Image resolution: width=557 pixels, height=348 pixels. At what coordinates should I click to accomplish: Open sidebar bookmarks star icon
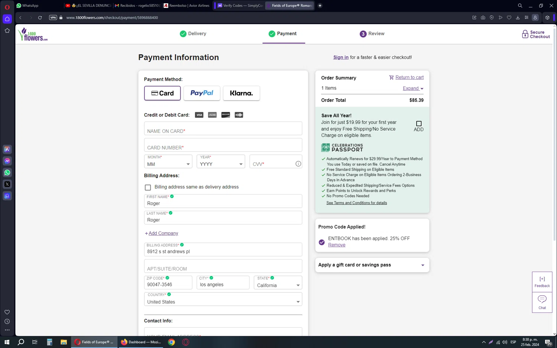coord(7,31)
